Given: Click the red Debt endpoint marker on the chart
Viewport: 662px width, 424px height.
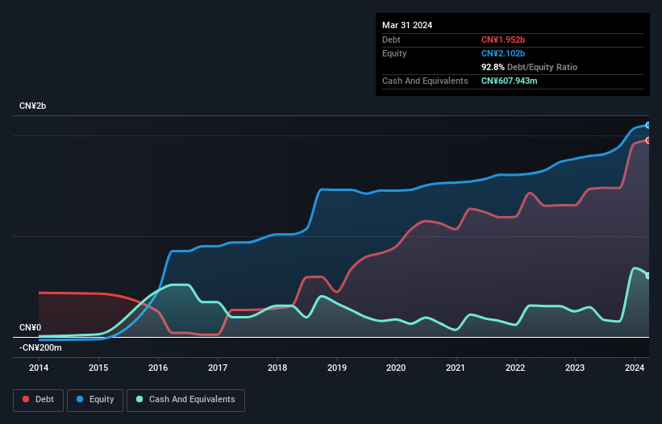Looking at the screenshot, I should pos(648,140).
